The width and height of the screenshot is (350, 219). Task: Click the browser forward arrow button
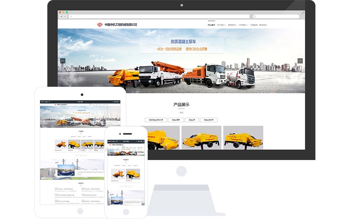click(x=65, y=16)
